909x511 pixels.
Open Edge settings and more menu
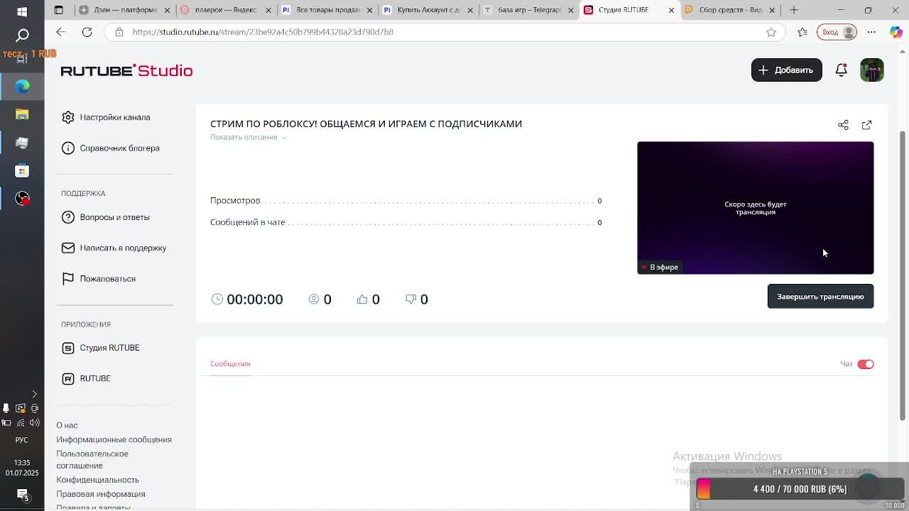[871, 32]
